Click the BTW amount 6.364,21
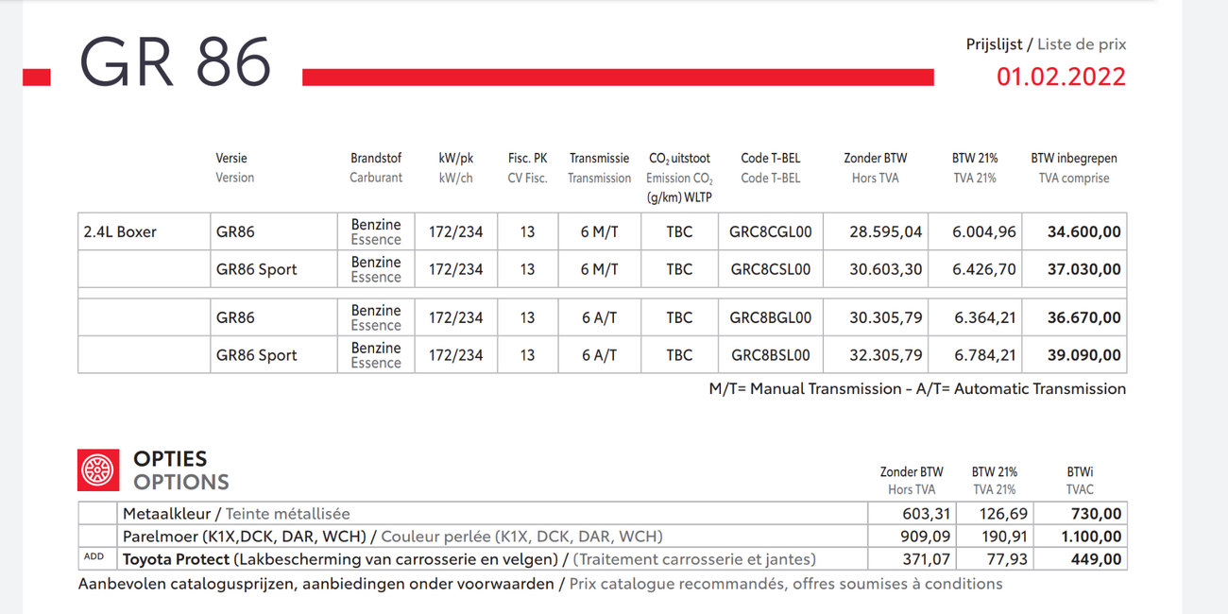 pyautogui.click(x=984, y=317)
